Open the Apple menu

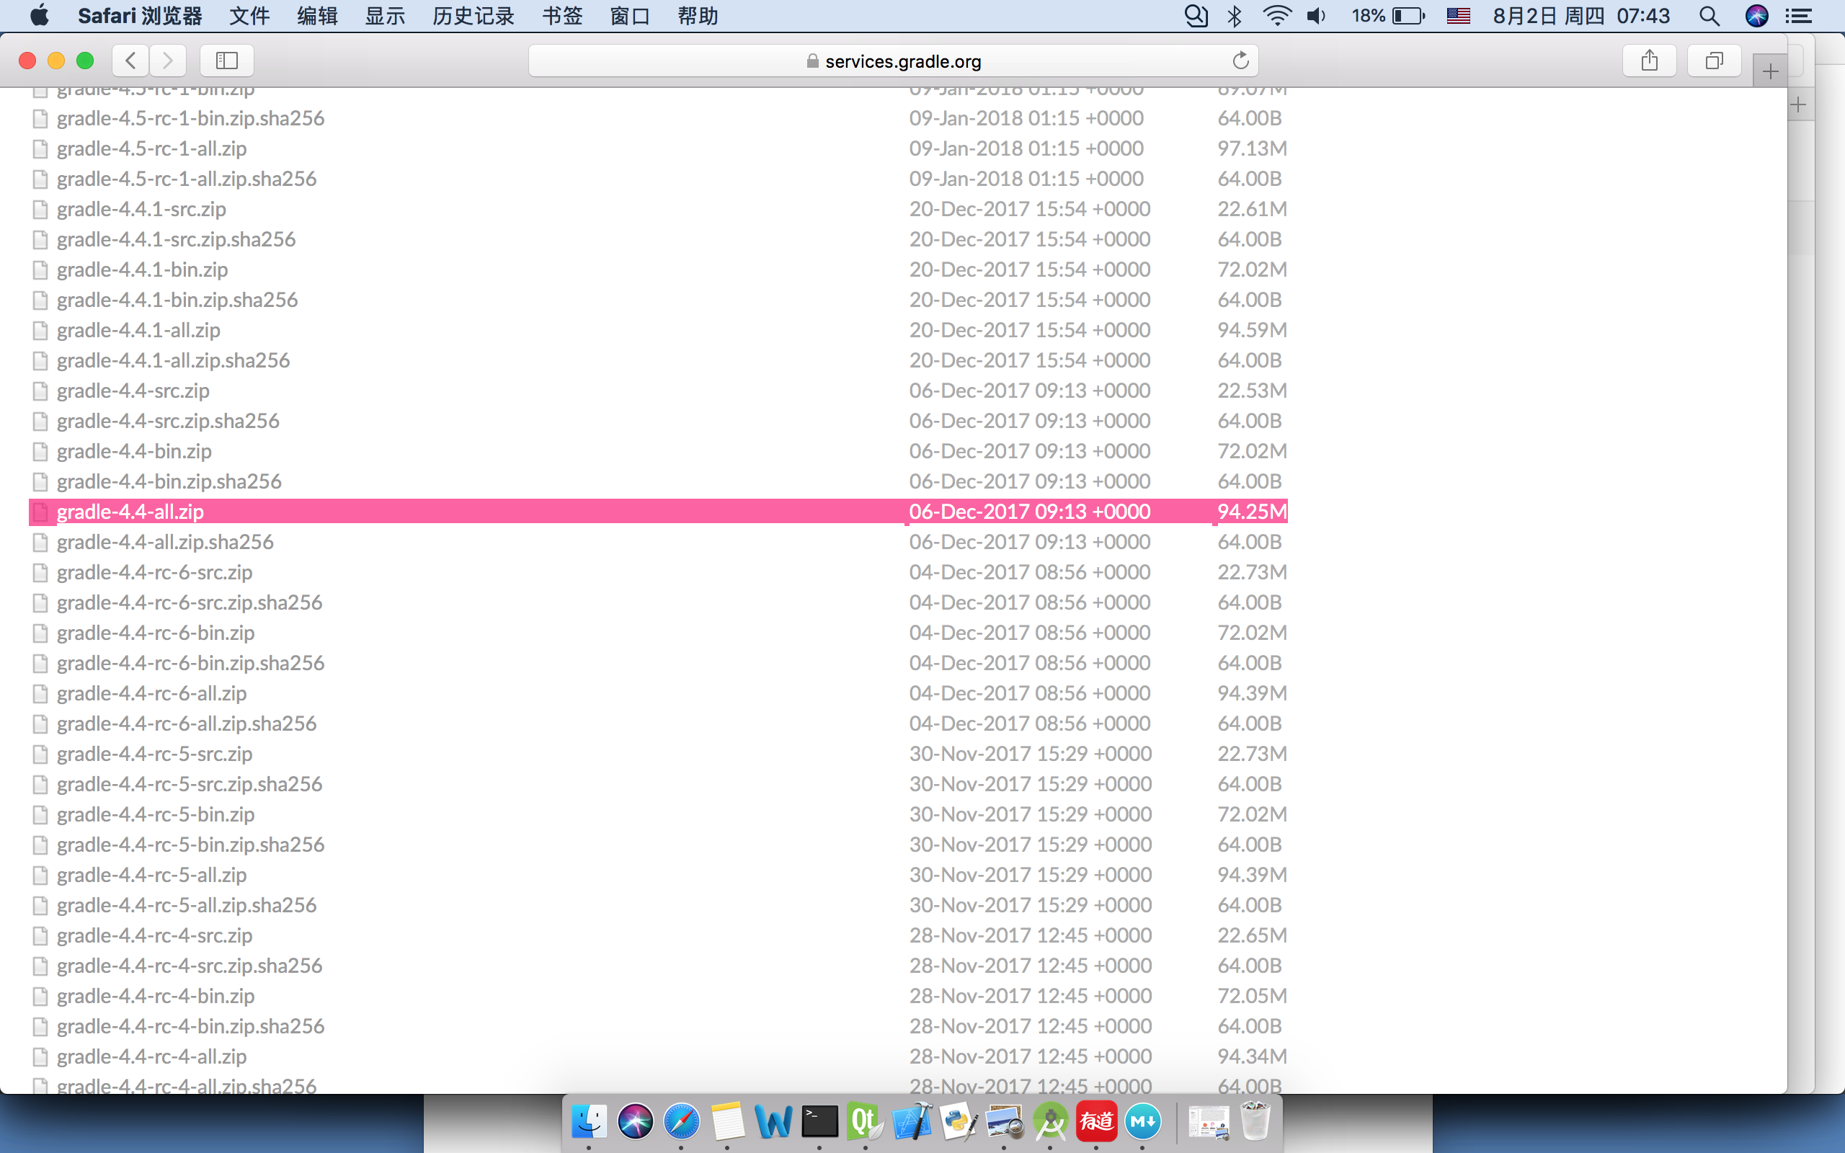pyautogui.click(x=40, y=15)
